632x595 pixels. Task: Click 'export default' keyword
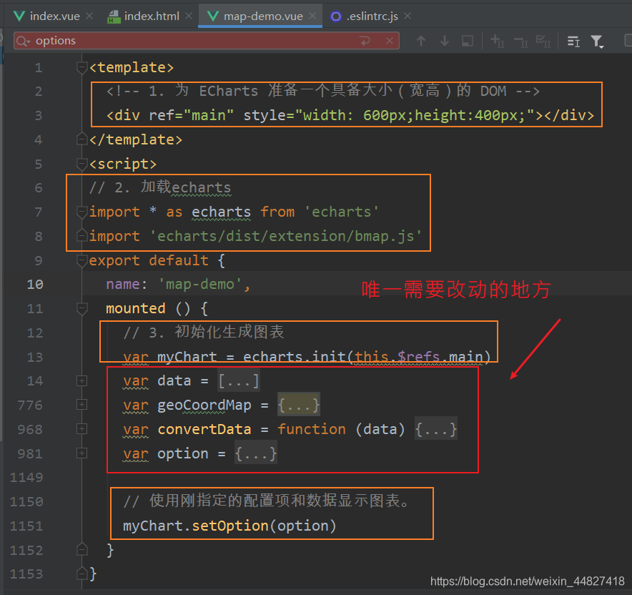coord(149,260)
